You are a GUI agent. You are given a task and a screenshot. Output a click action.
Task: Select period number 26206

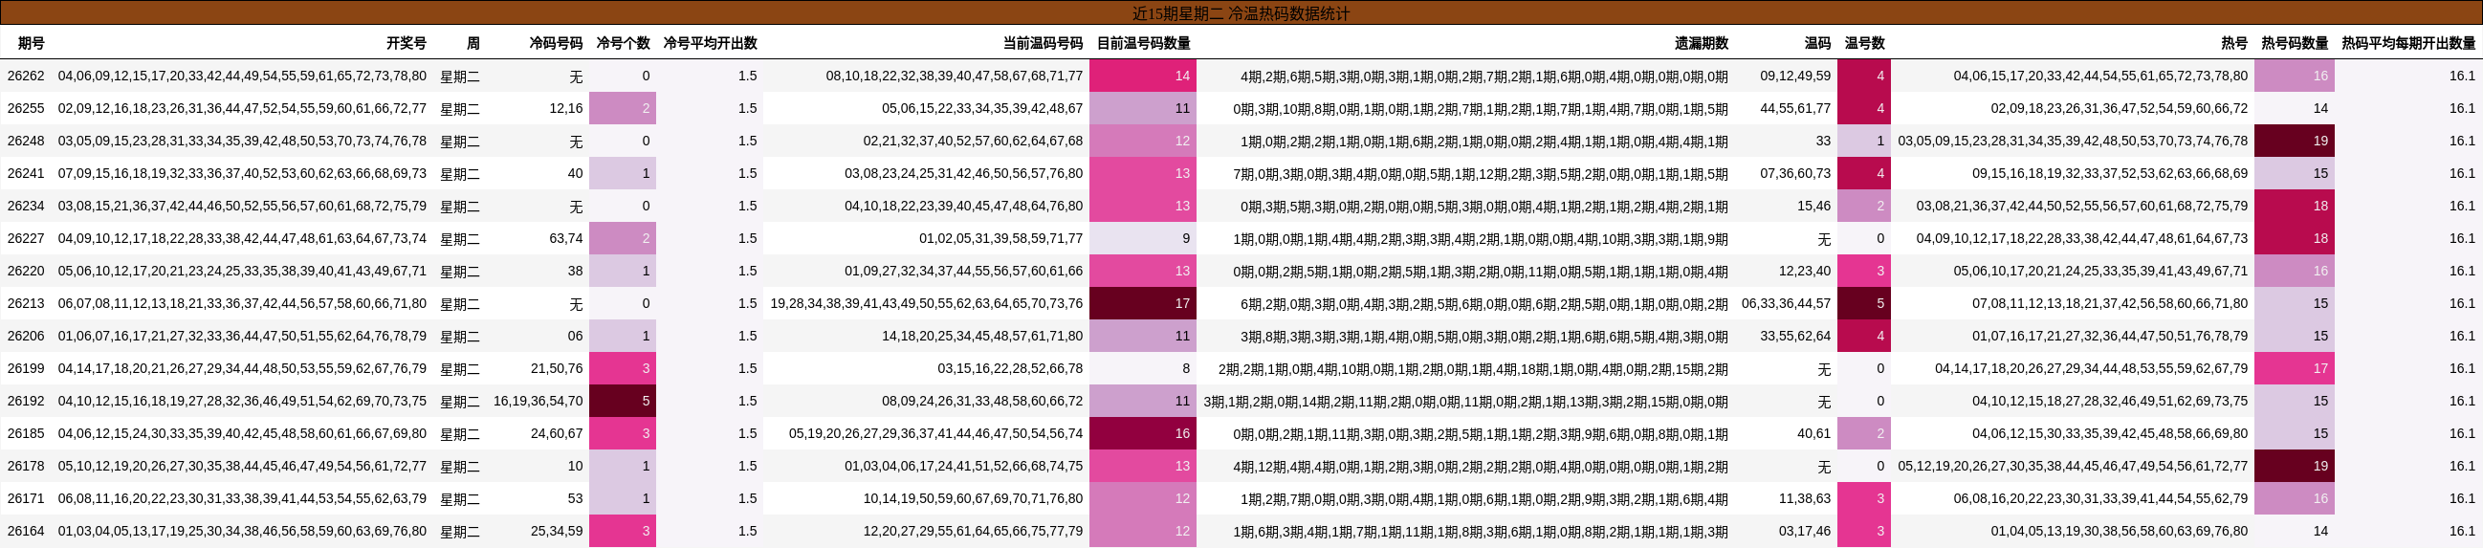[x=26, y=336]
